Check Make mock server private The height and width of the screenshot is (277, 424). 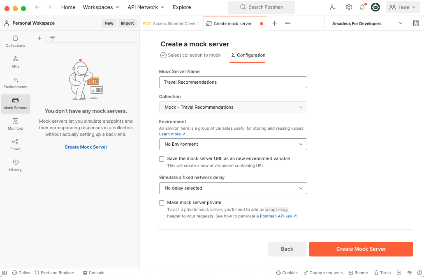tap(162, 203)
